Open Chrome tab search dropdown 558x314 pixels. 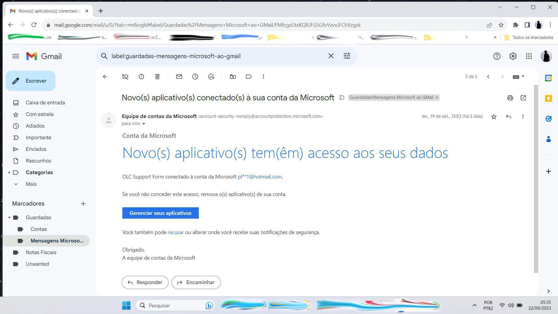[x=500, y=7]
